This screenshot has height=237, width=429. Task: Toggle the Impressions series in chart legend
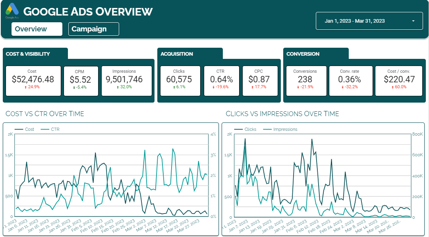click(x=280, y=129)
